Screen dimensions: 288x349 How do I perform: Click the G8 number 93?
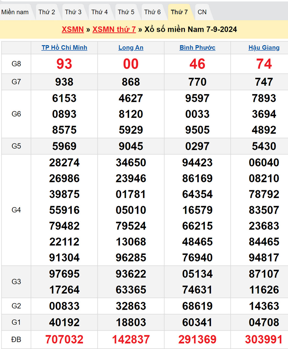click(64, 64)
